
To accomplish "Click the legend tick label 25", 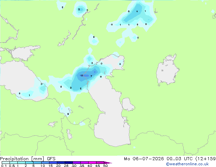I will pyautogui.click(x=66, y=166).
